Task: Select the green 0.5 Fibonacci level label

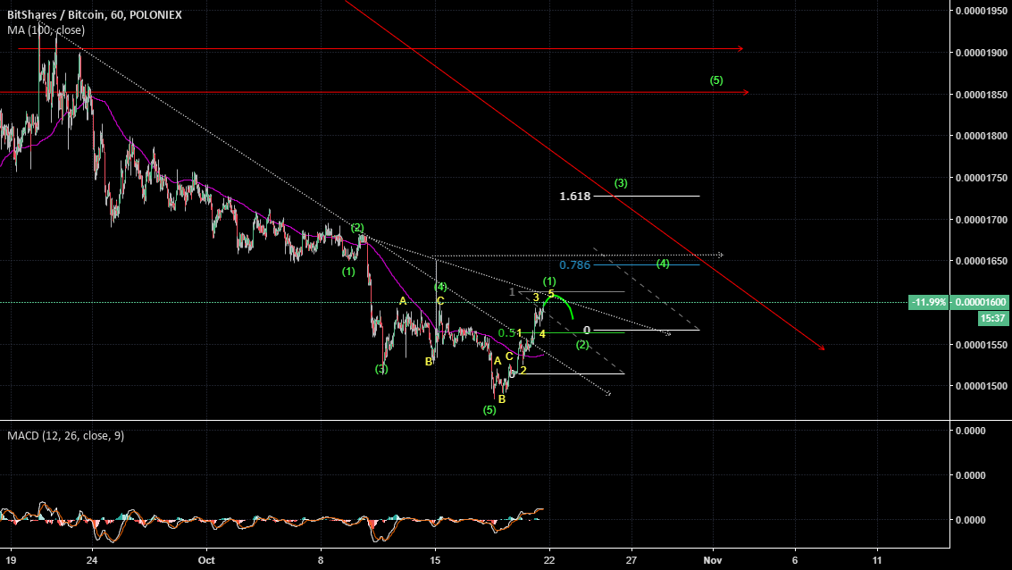Action: pos(506,333)
